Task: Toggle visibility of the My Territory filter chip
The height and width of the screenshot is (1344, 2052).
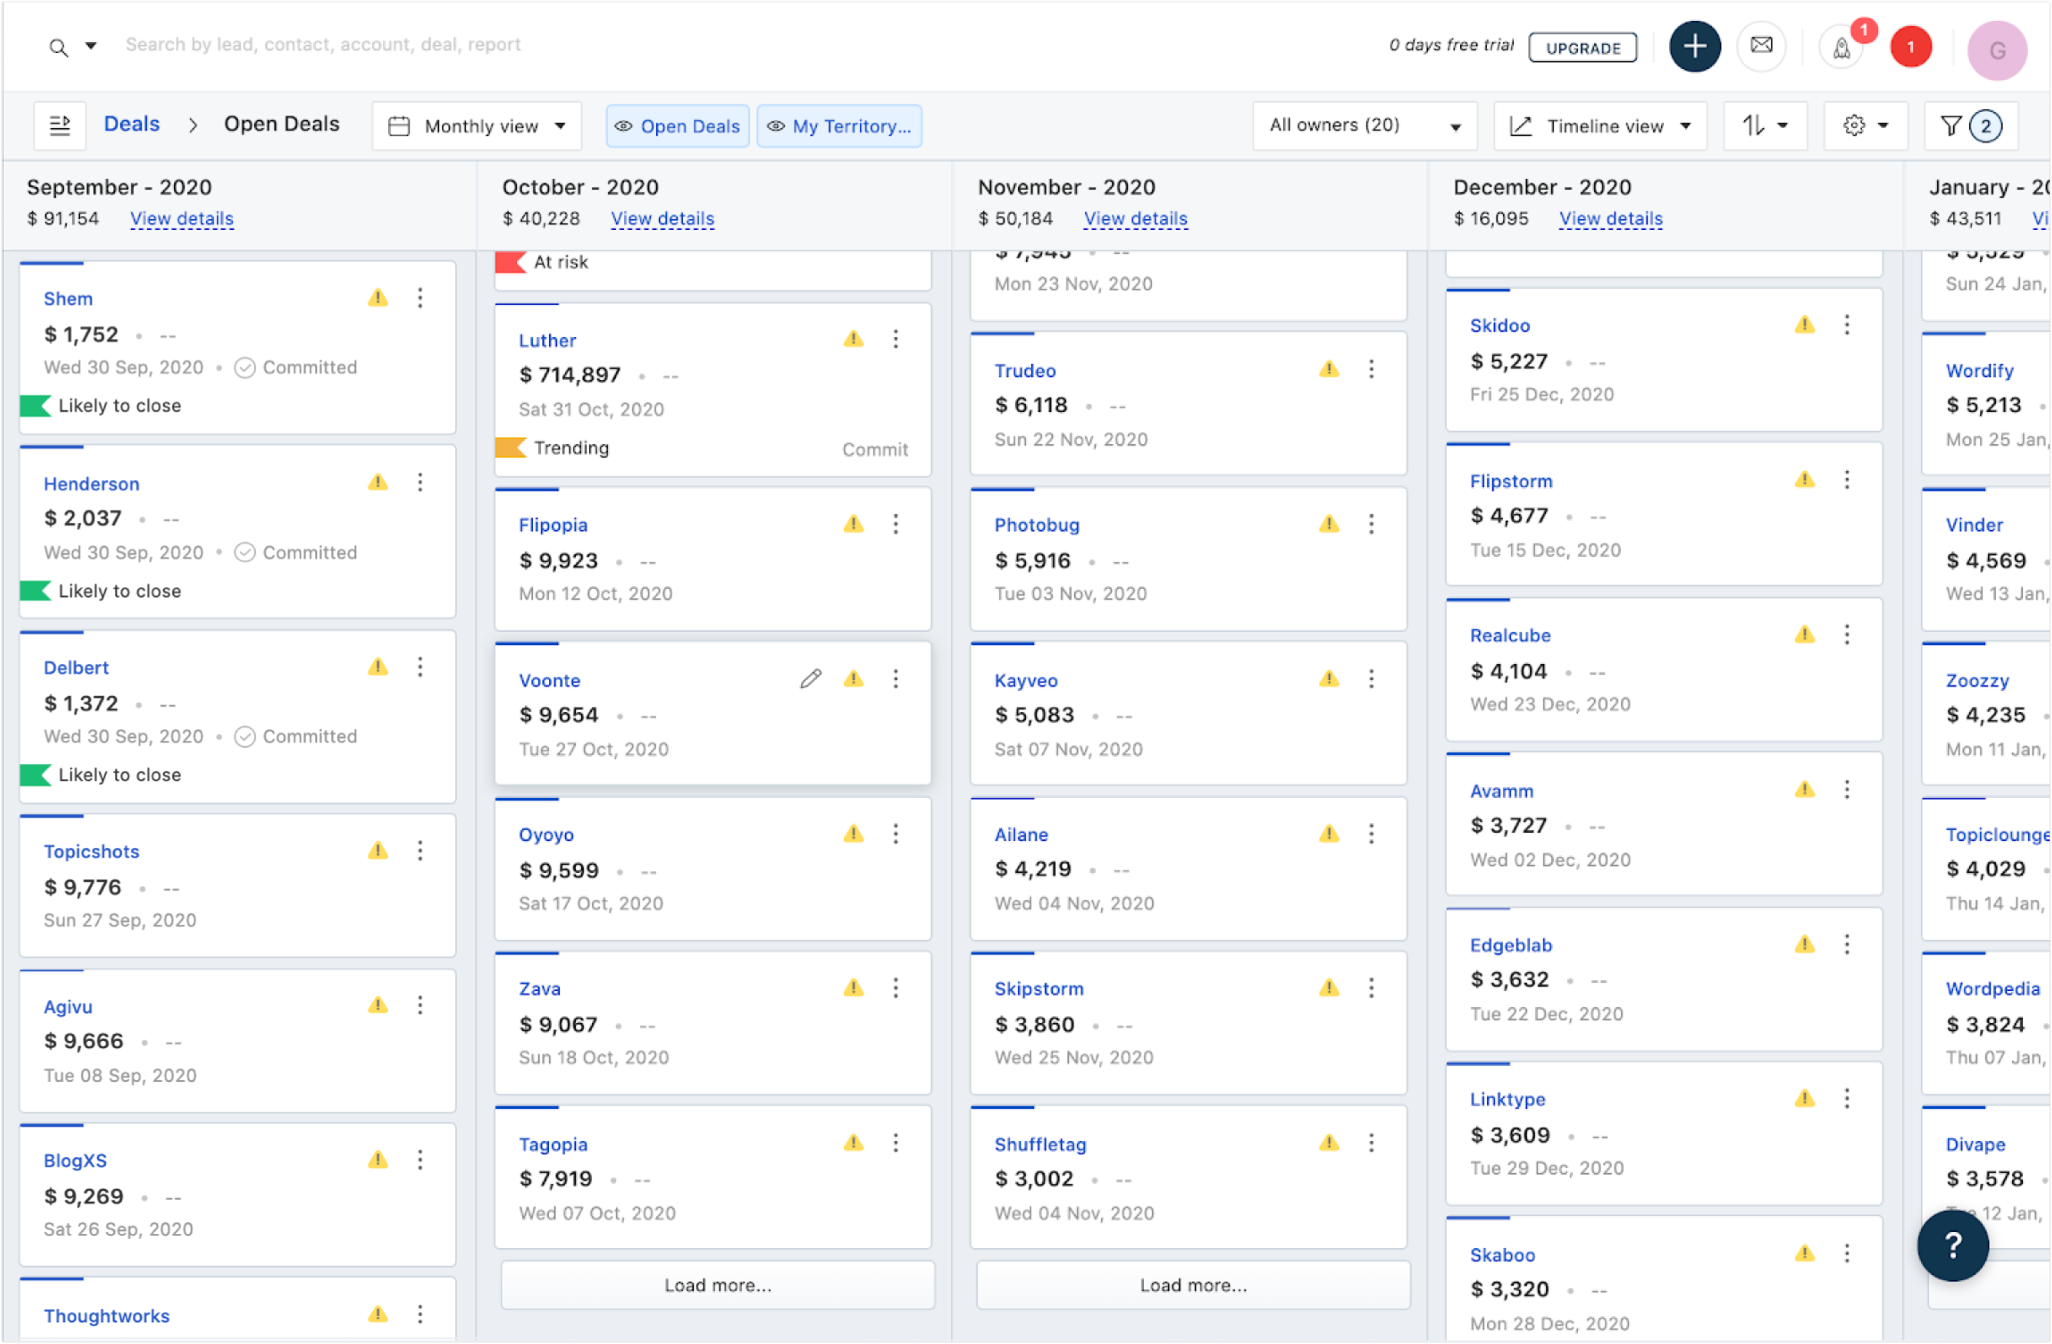Action: [775, 126]
